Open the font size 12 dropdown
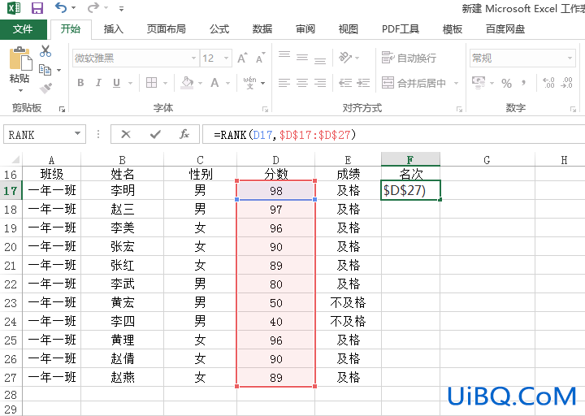585x416 pixels. (226, 58)
